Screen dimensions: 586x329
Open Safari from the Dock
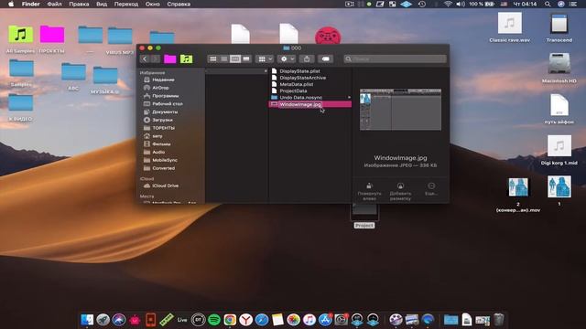[x=262, y=320]
